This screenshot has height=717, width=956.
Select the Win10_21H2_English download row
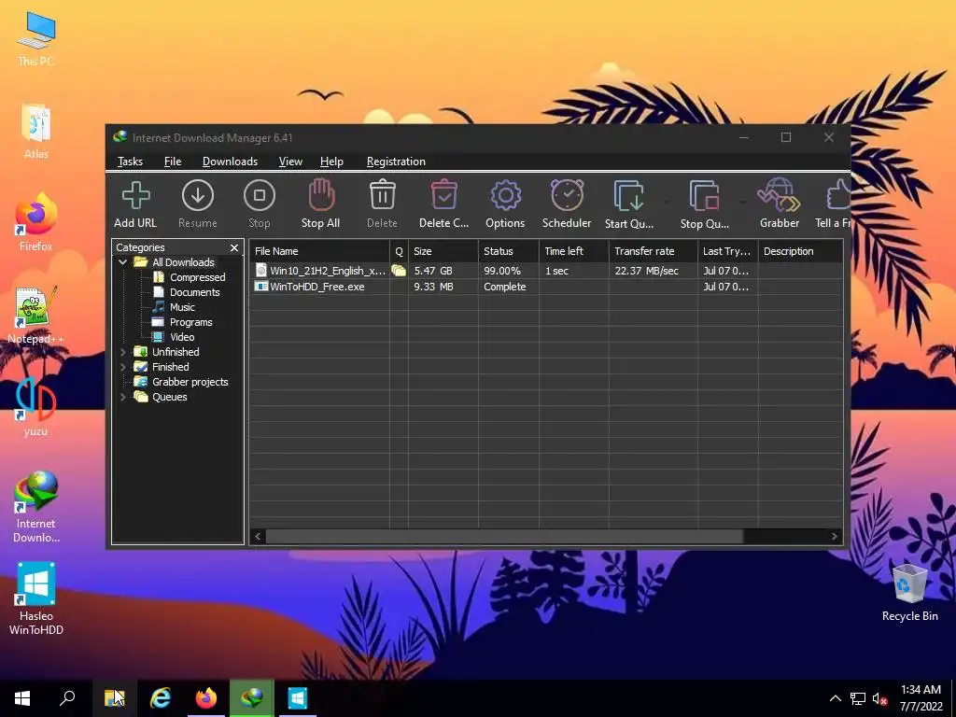coord(546,271)
